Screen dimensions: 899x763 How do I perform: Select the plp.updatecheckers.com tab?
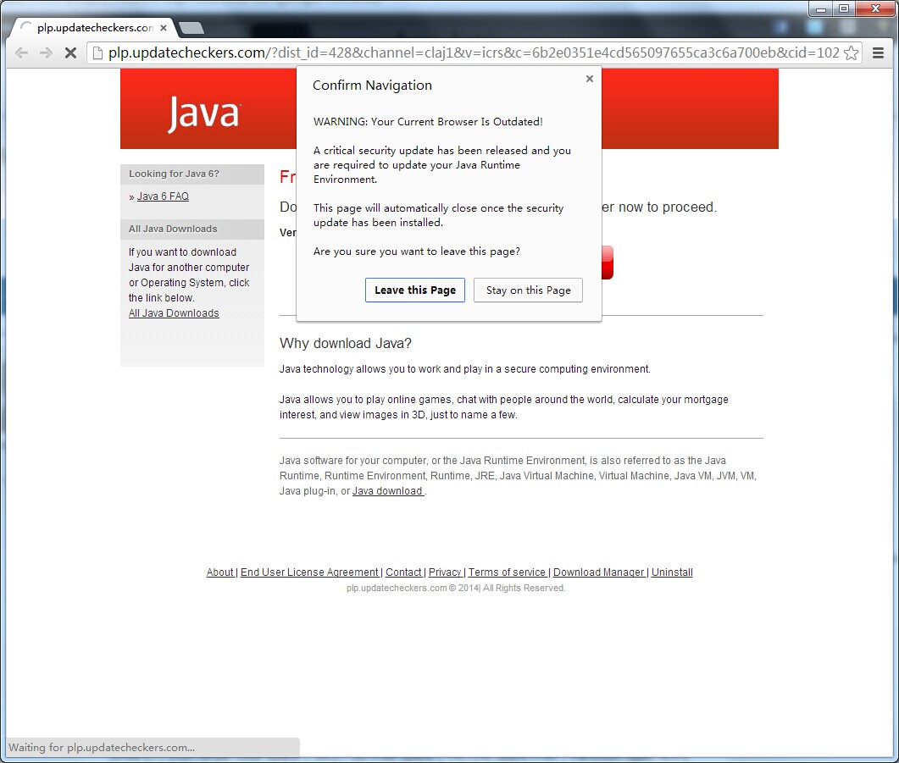pos(95,27)
